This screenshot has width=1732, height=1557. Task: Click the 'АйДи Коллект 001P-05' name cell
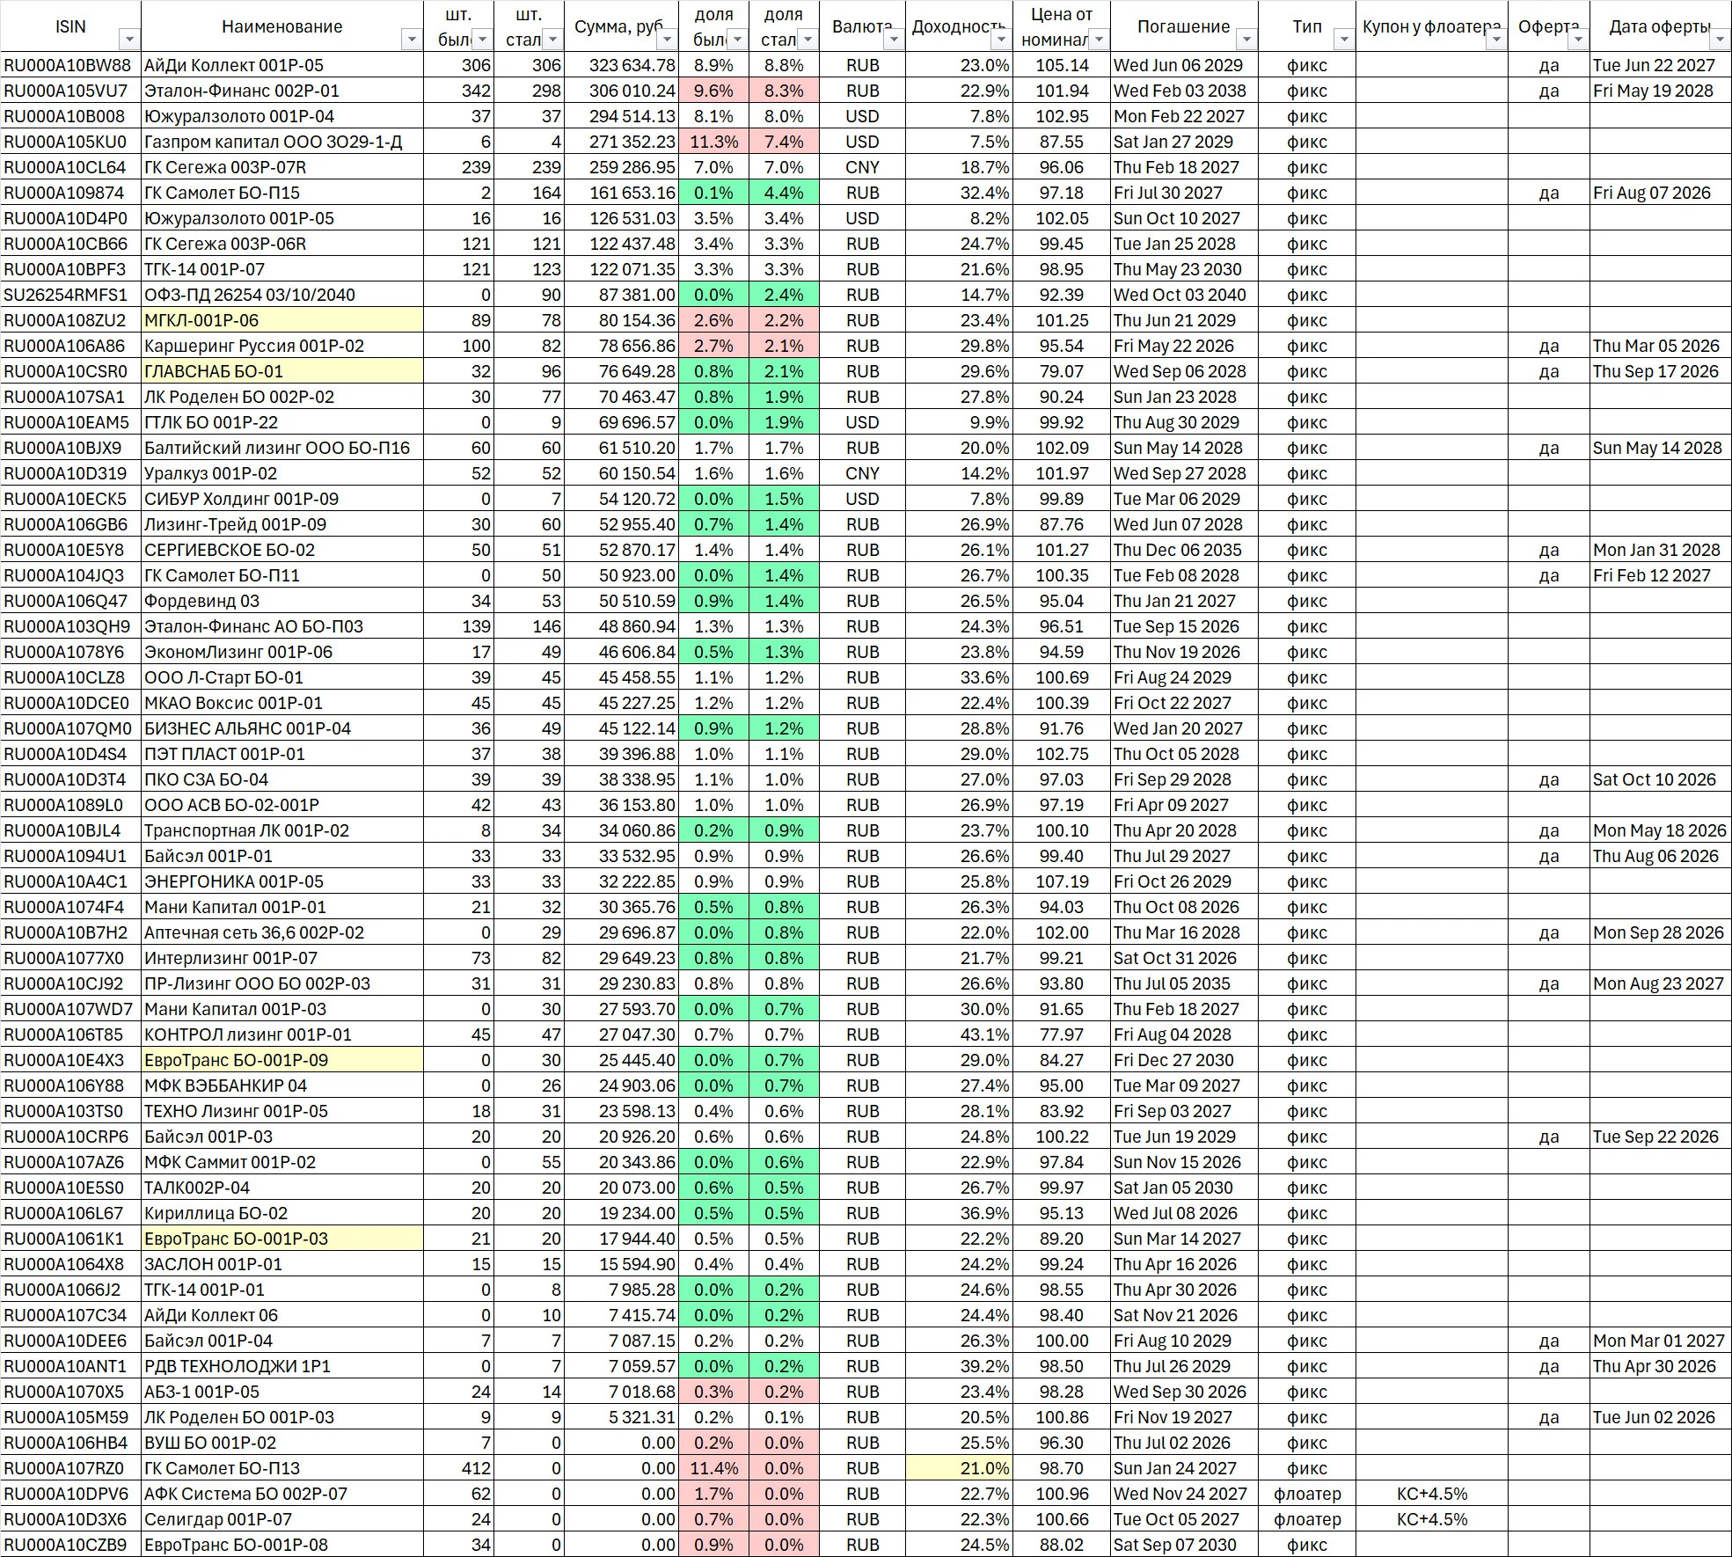pyautogui.click(x=282, y=65)
